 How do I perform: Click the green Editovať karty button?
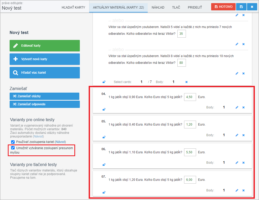(45, 46)
